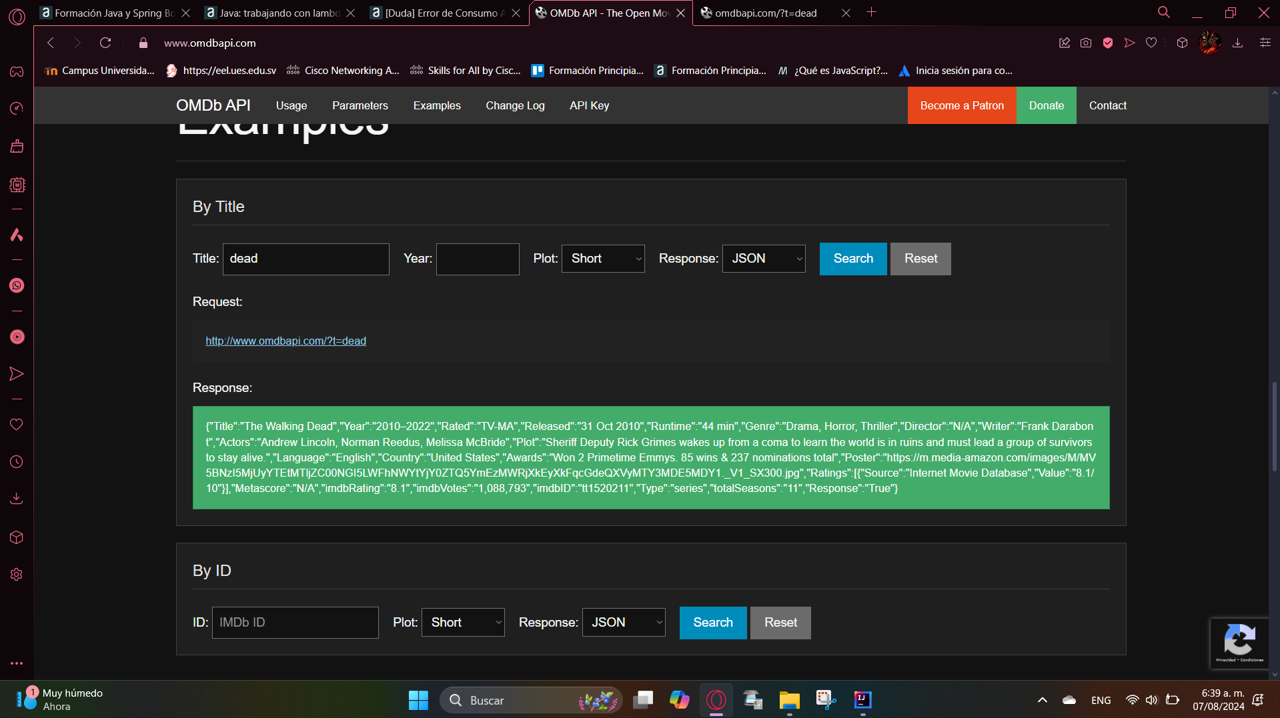Open the omdbapi.com/?t=dead request link

pos(285,341)
